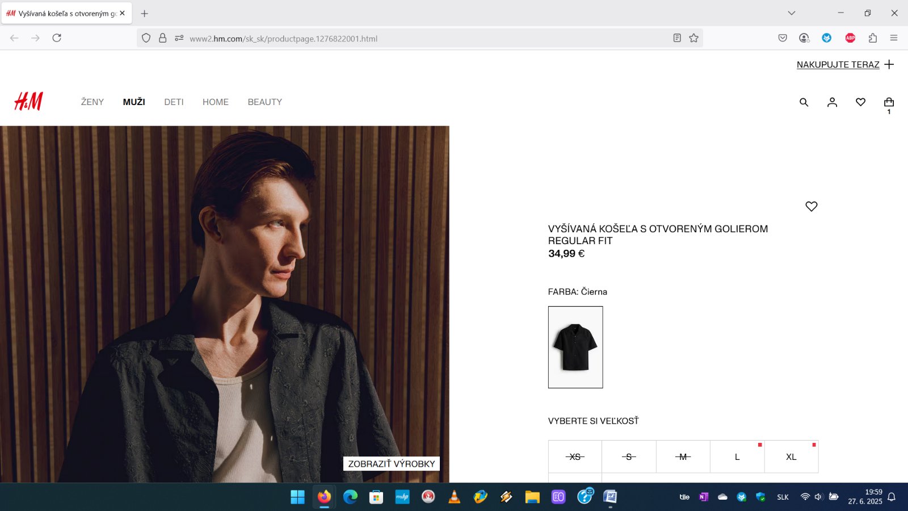Open File Explorer from the taskbar

(532, 497)
